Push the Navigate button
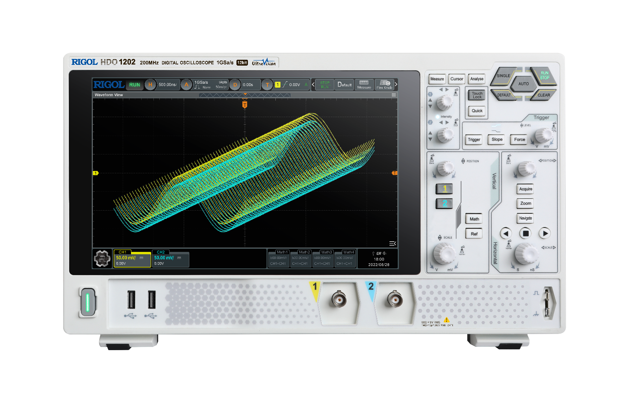 point(526,218)
